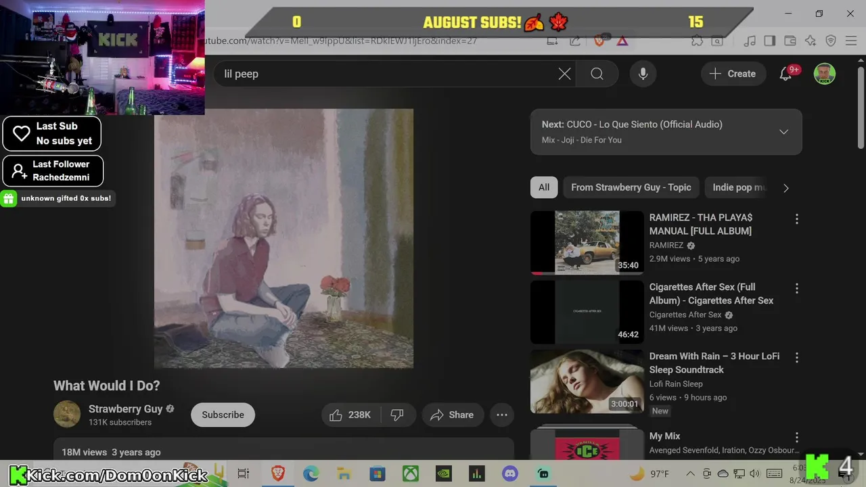Open Brave playlist music note icon
The image size is (866, 487).
click(x=750, y=41)
